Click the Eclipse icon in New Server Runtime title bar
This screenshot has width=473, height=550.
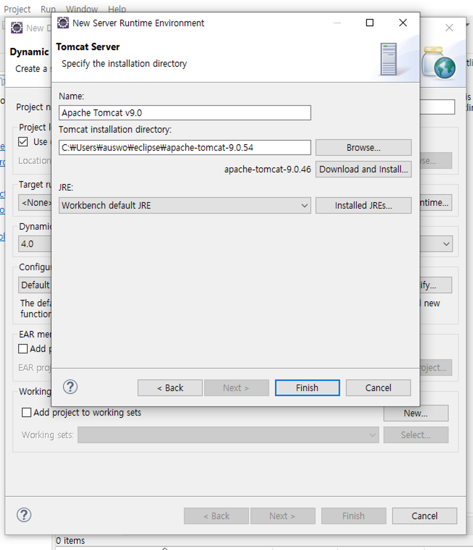point(63,23)
